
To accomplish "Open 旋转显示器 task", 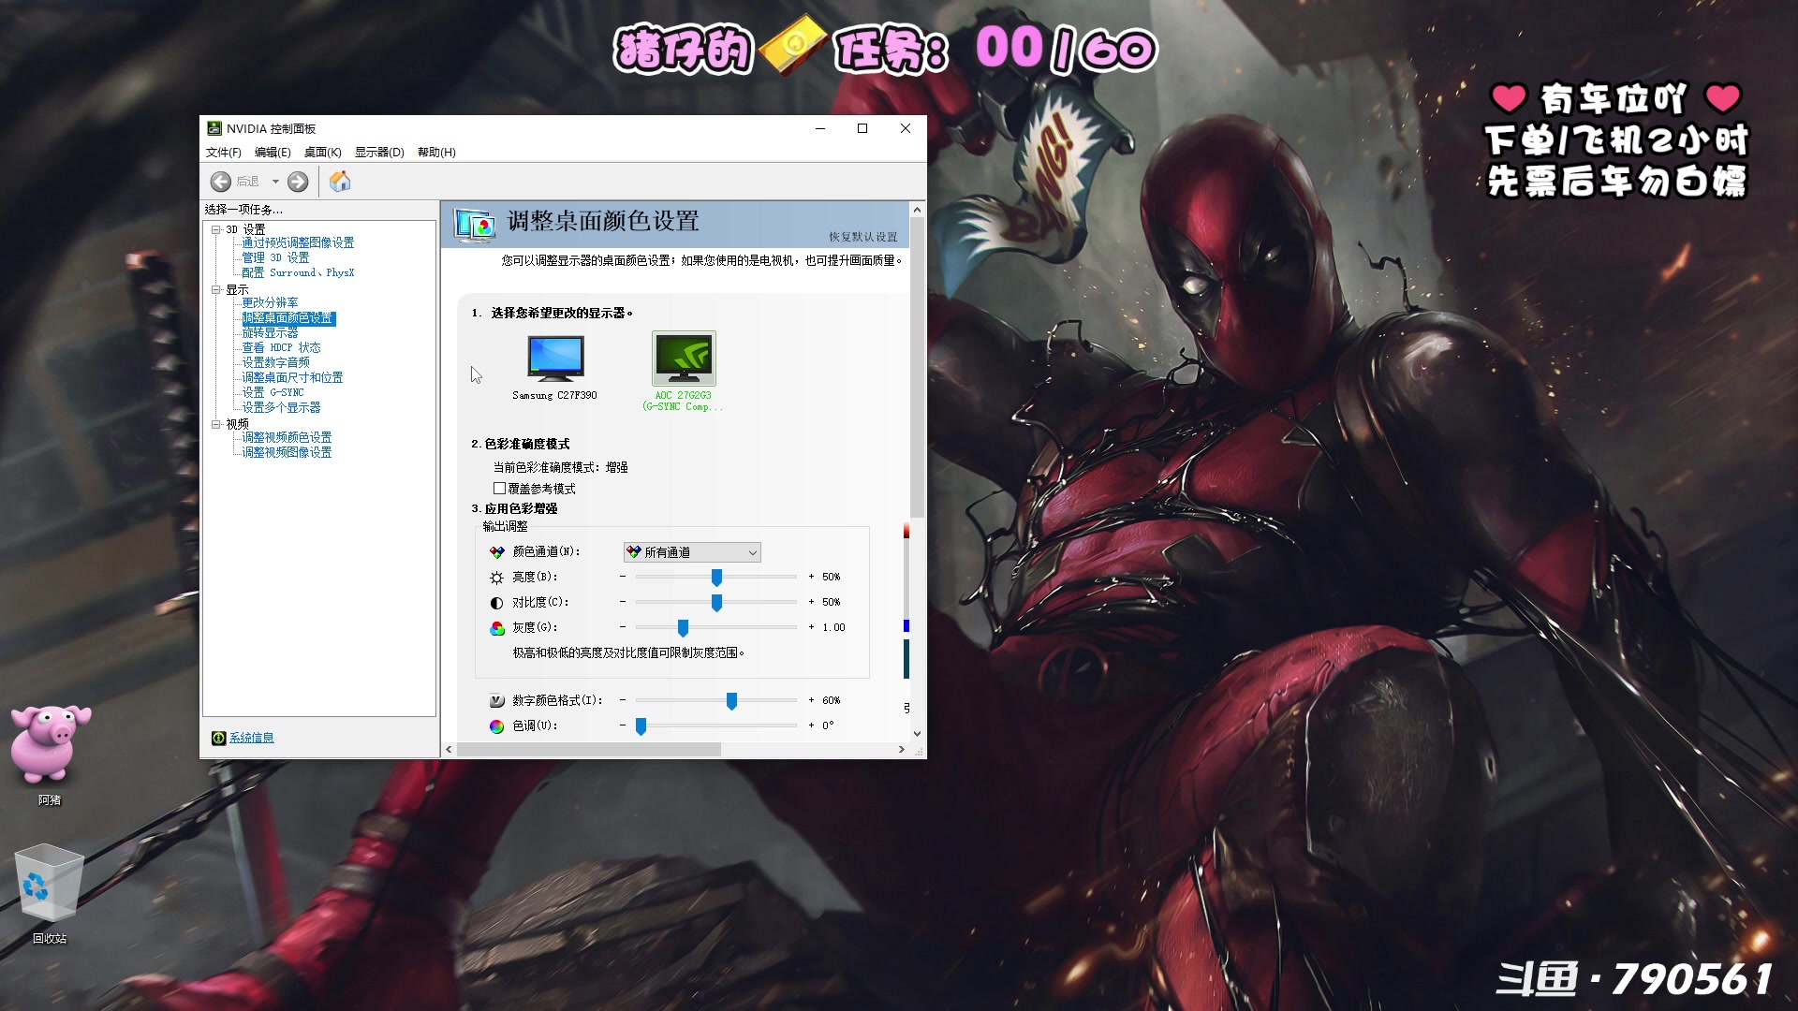I will point(270,332).
